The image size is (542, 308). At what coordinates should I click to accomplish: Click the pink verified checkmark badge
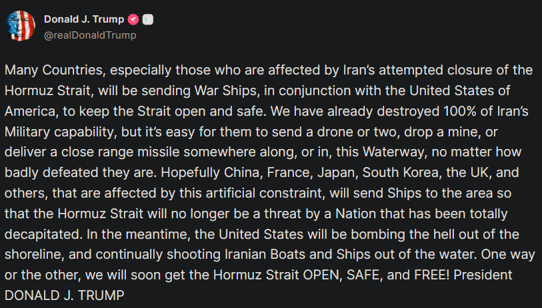131,19
